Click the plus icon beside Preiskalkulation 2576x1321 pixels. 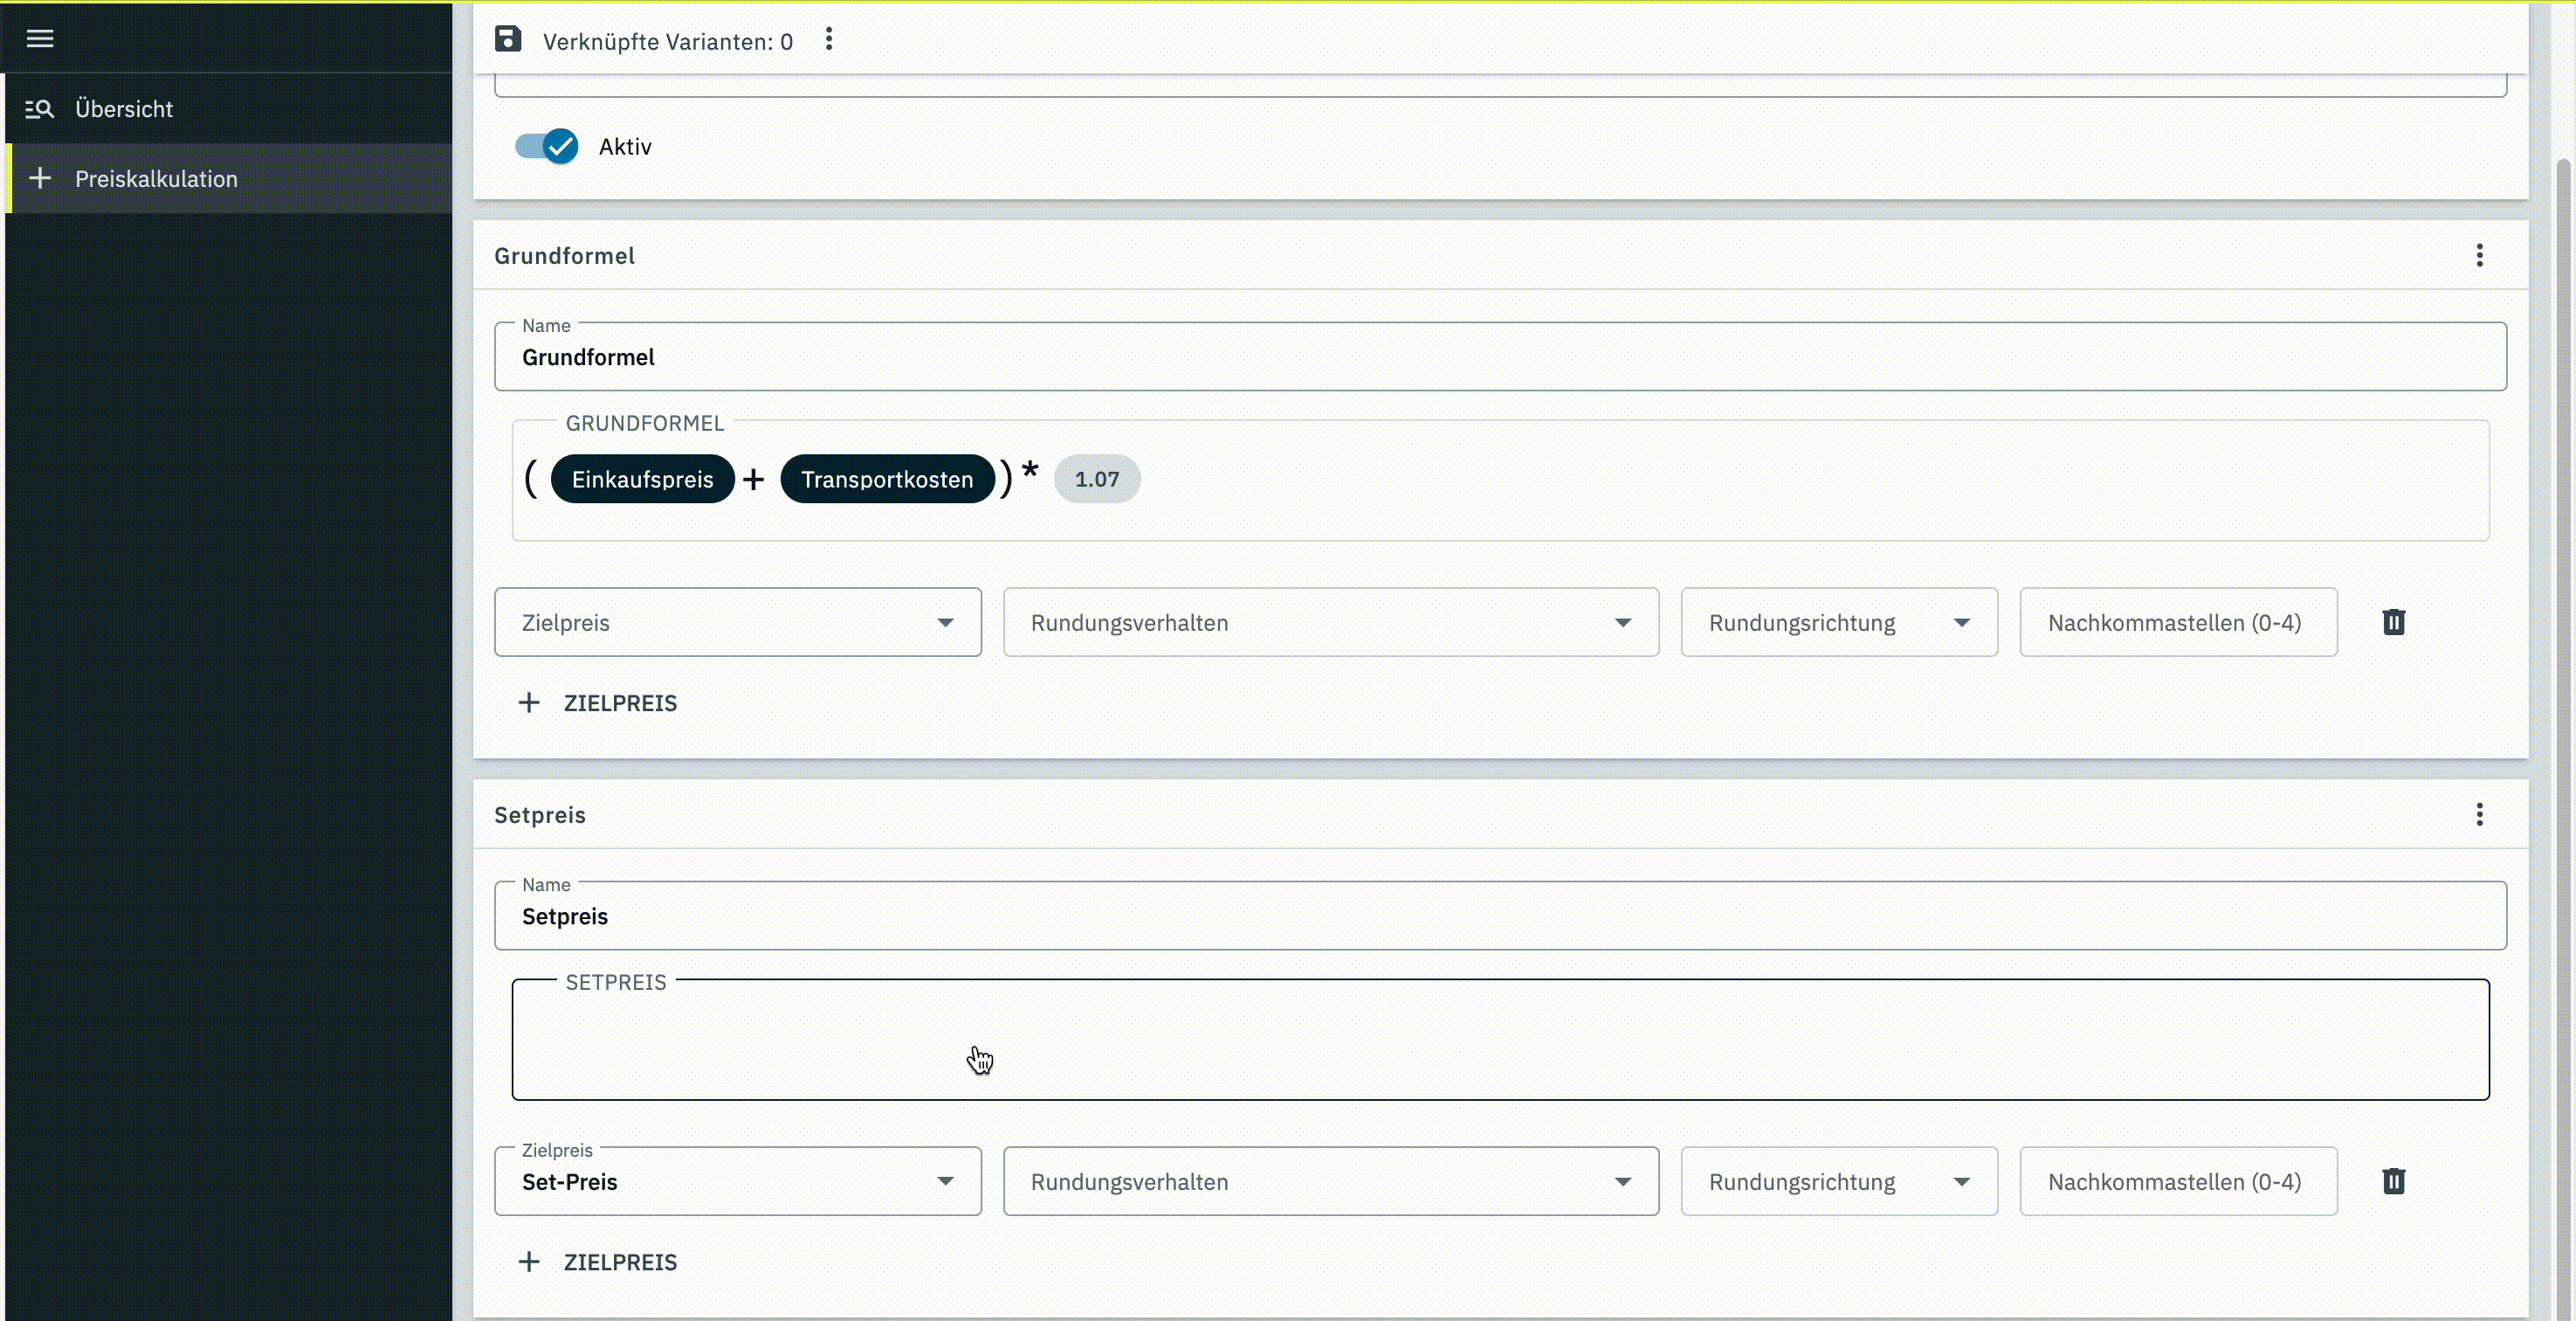[39, 178]
